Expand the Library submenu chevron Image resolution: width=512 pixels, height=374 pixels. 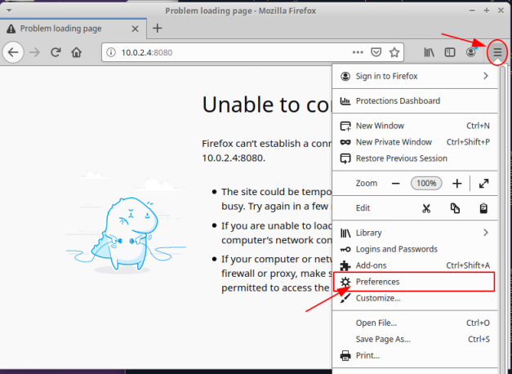[486, 233]
